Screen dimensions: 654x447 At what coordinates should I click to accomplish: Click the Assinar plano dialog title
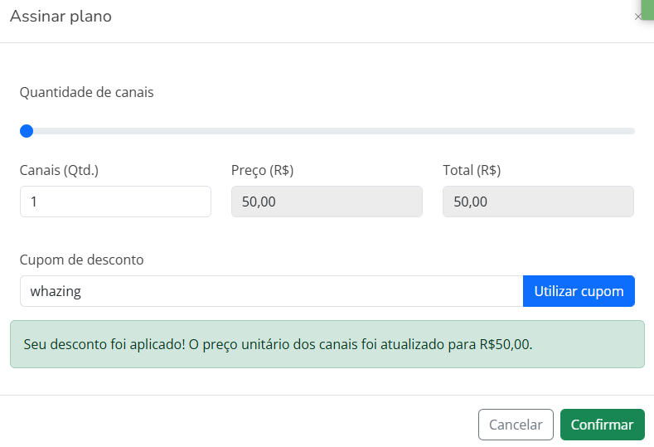[61, 17]
